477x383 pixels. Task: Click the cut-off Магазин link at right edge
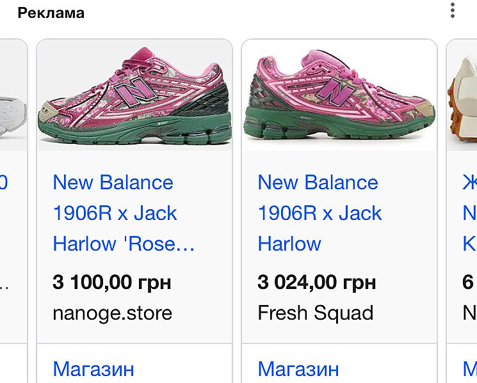pos(469,369)
